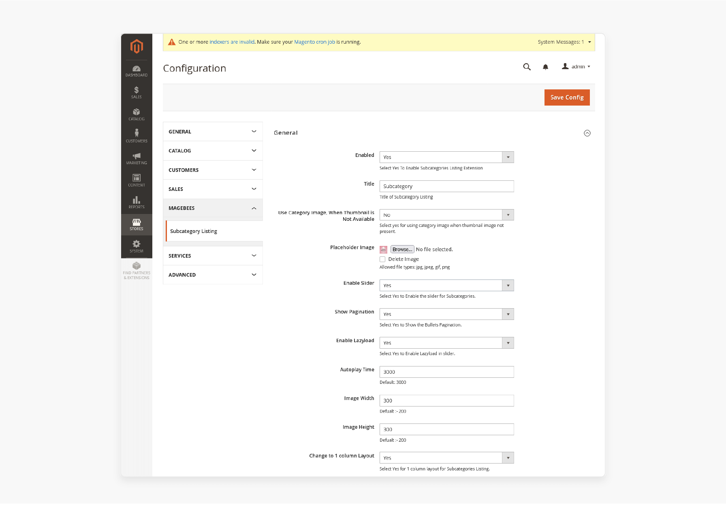Click into the Image Height field
The width and height of the screenshot is (726, 506).
pos(446,430)
